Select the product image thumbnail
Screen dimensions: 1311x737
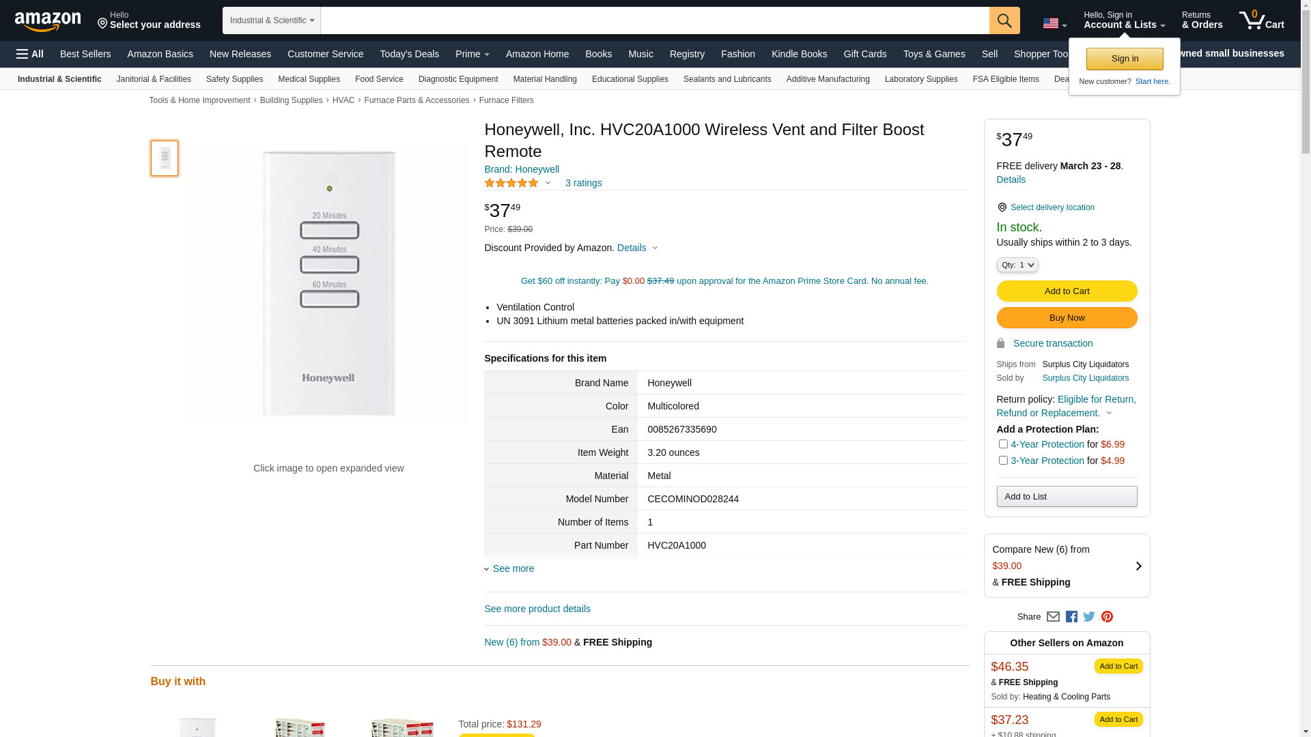point(165,158)
